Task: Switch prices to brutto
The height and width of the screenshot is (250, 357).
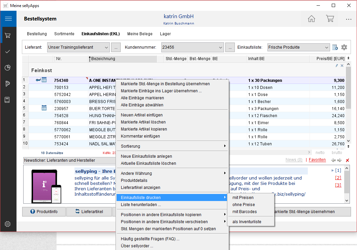Action: click(x=337, y=153)
